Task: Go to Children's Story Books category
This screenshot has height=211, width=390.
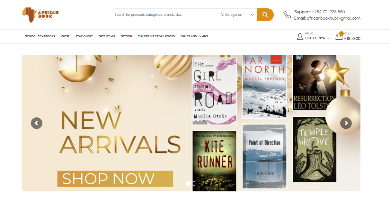Action: [x=156, y=36]
